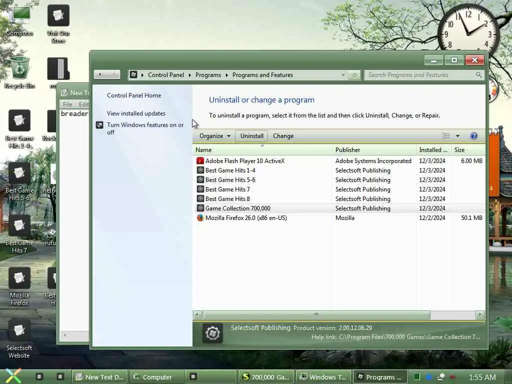Click the Programs breadcrumb

(208, 75)
